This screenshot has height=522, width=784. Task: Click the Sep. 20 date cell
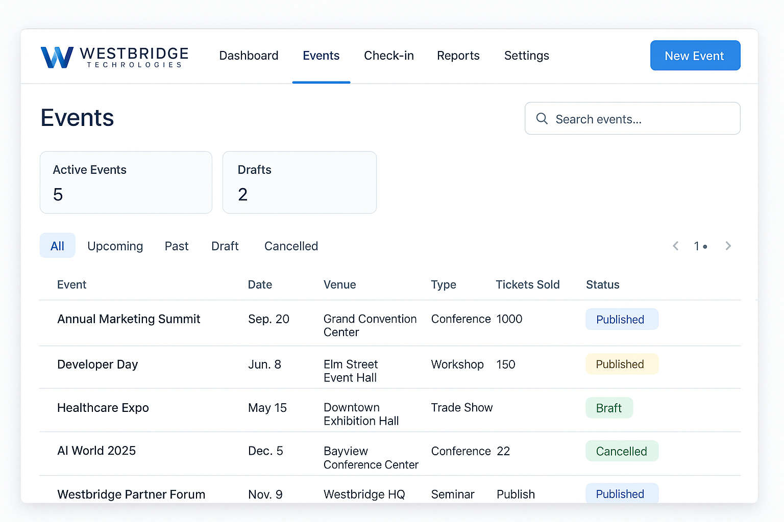(x=268, y=319)
